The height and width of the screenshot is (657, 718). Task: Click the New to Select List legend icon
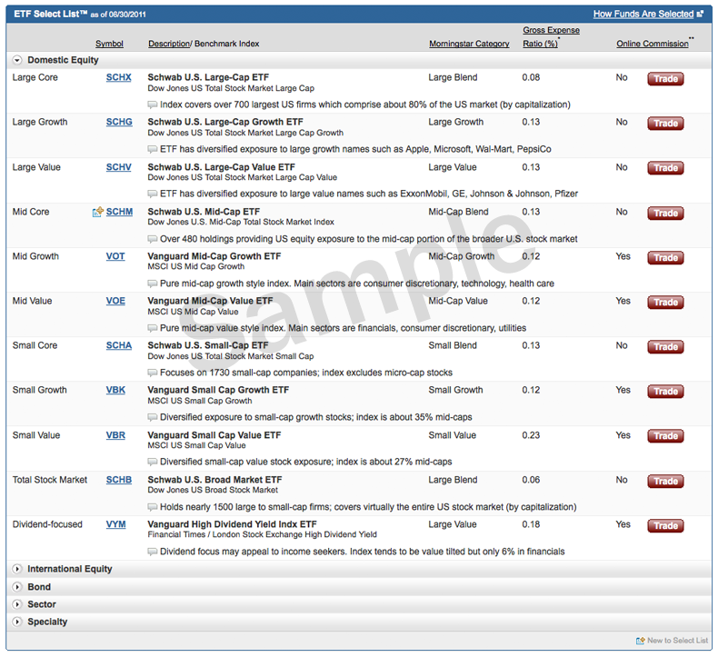[x=640, y=641]
